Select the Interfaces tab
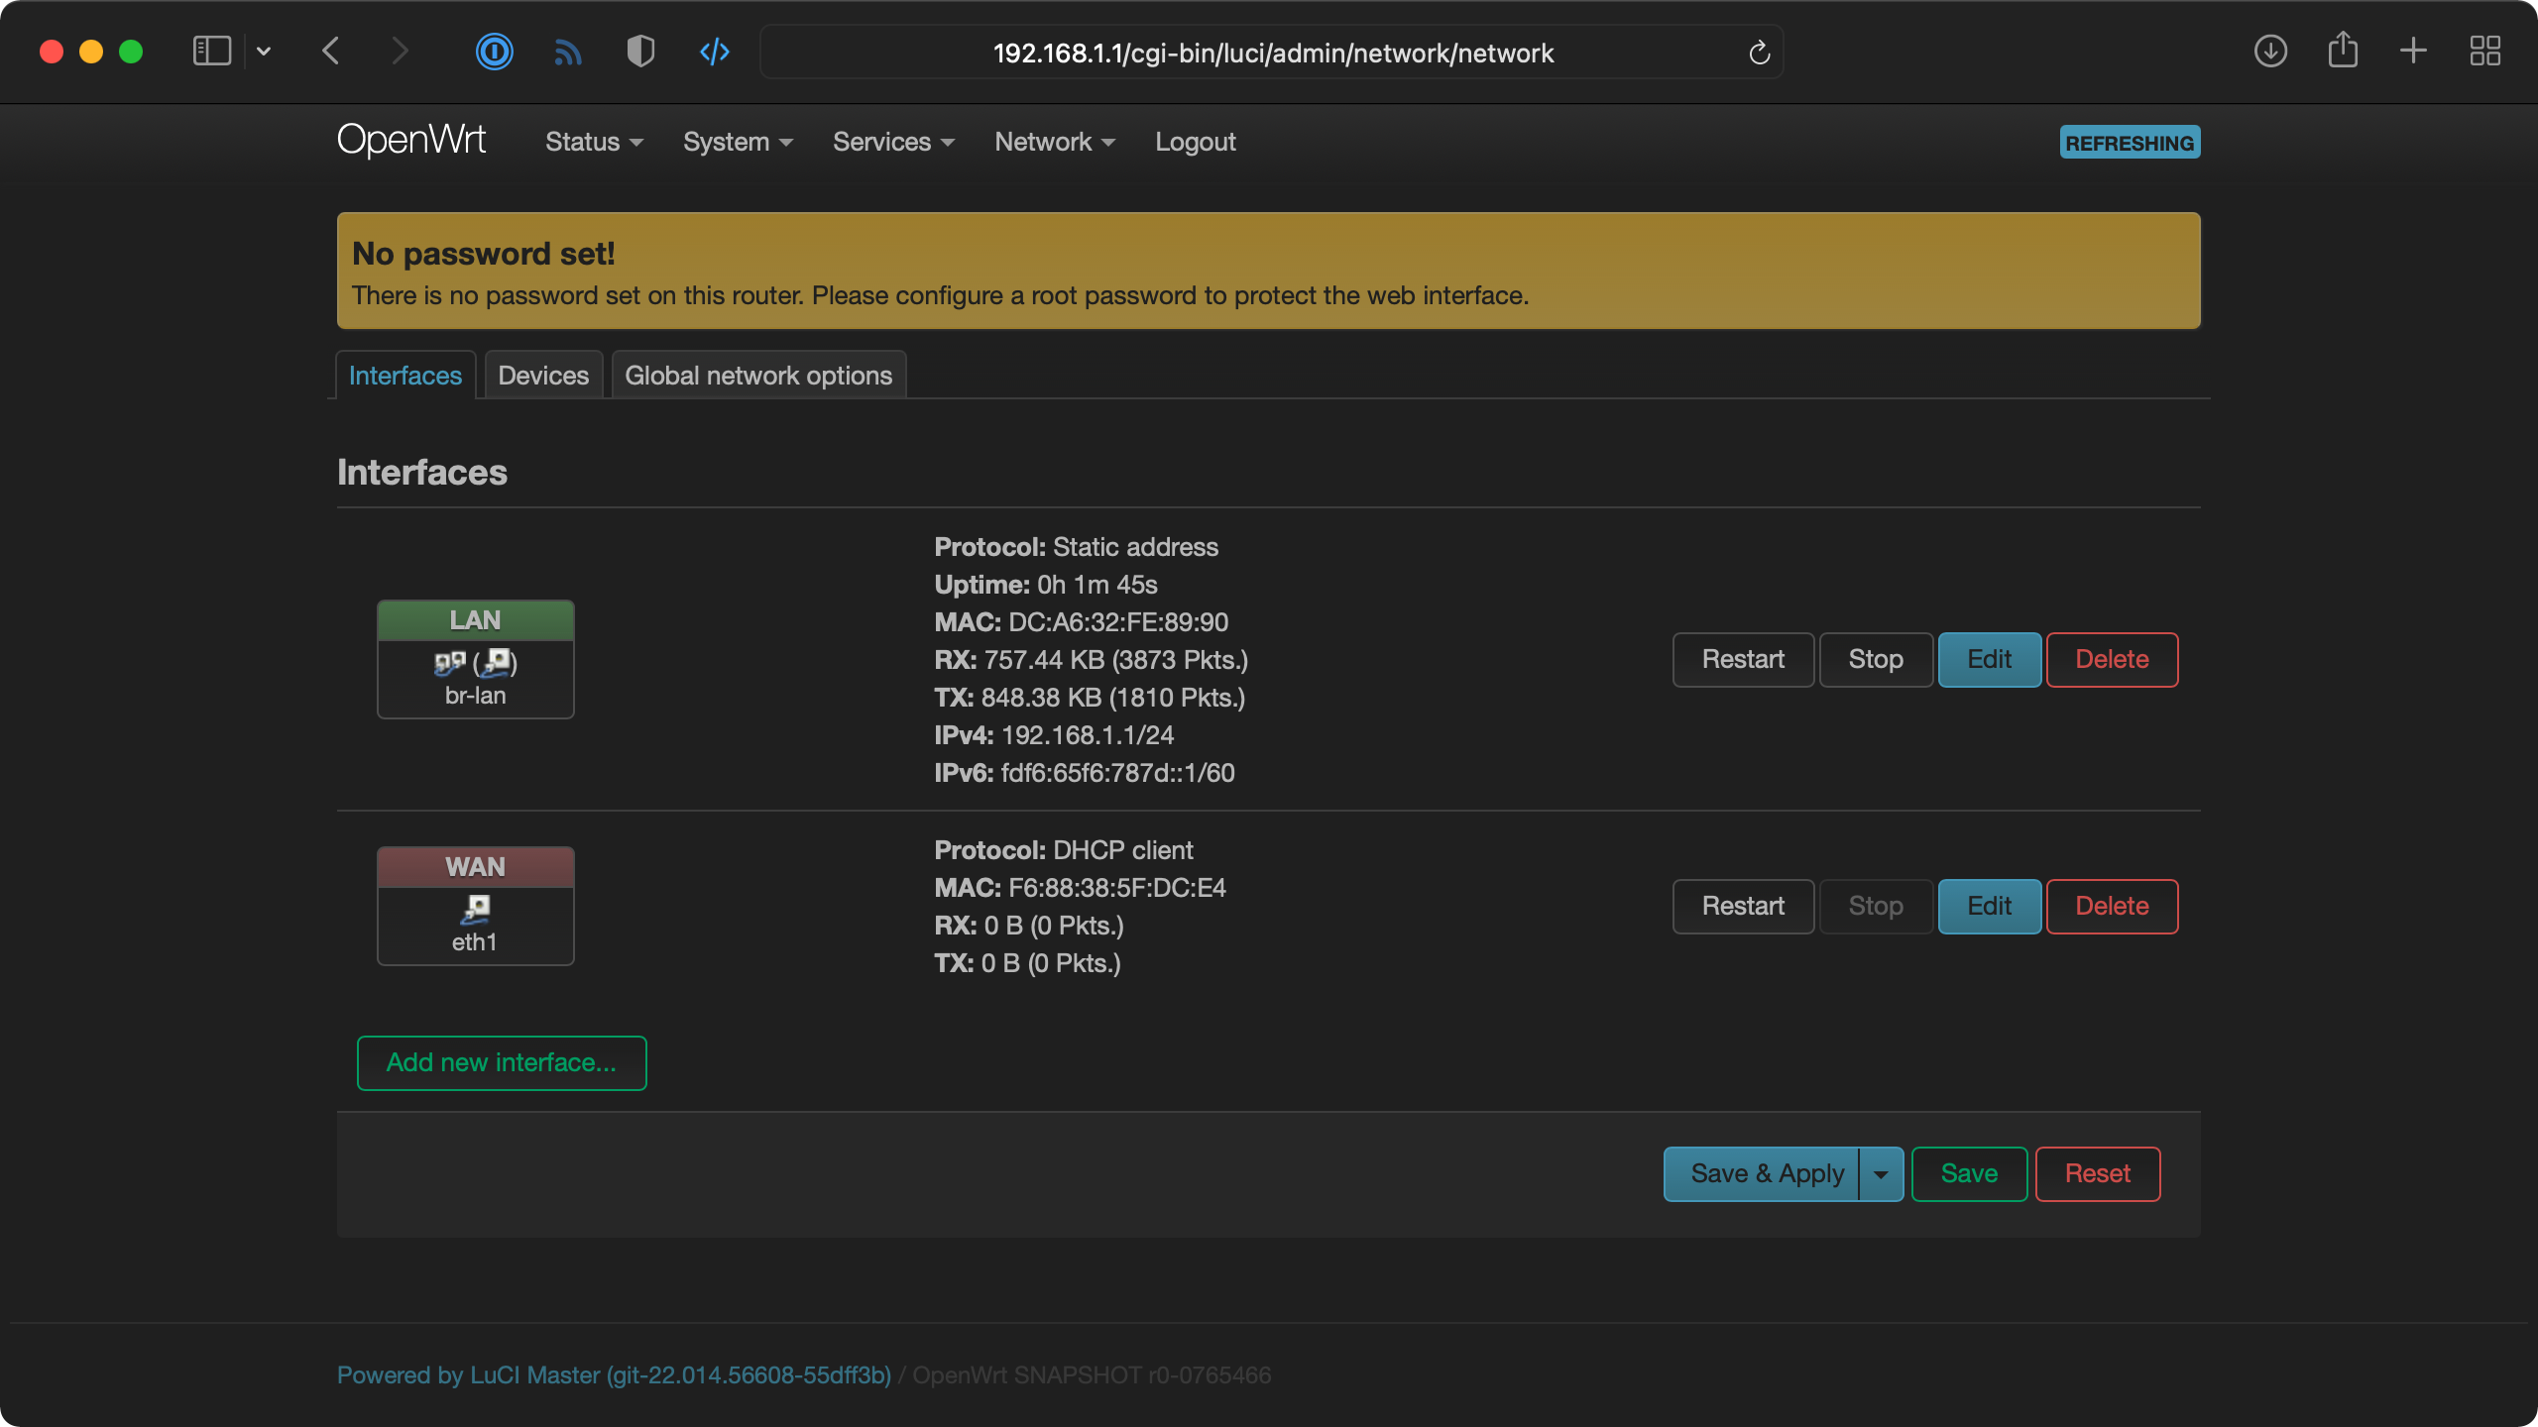 coord(405,376)
